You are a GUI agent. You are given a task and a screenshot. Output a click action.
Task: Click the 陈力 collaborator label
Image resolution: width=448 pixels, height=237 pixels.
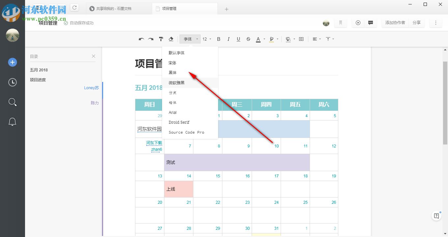coord(95,103)
